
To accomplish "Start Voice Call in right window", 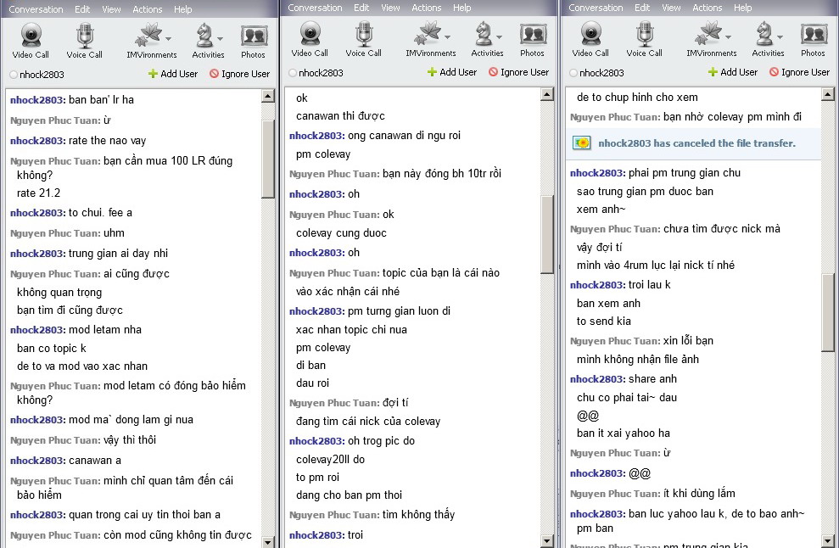I will point(644,39).
